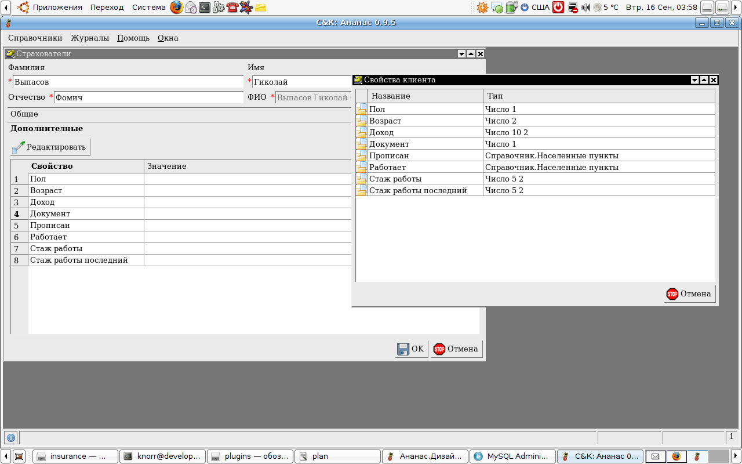
Task: Roll up Свойства клиента window with up-arrow
Action: (x=704, y=80)
